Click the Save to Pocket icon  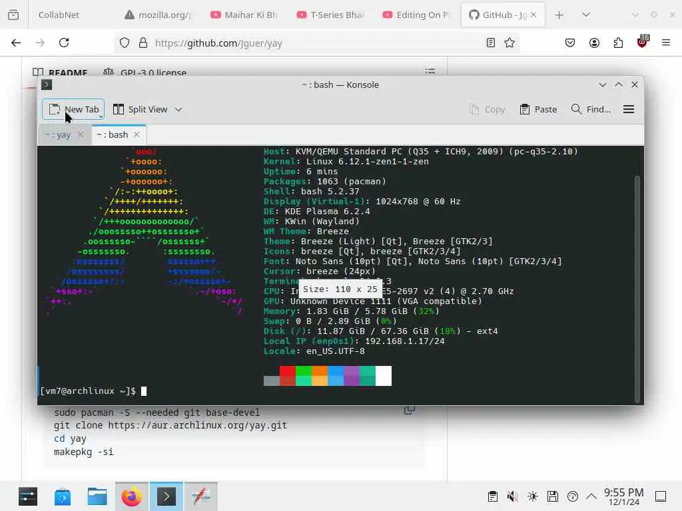[570, 43]
